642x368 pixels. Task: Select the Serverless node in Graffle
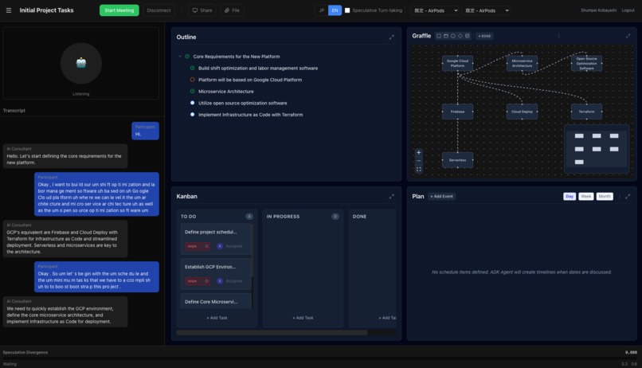coord(457,160)
